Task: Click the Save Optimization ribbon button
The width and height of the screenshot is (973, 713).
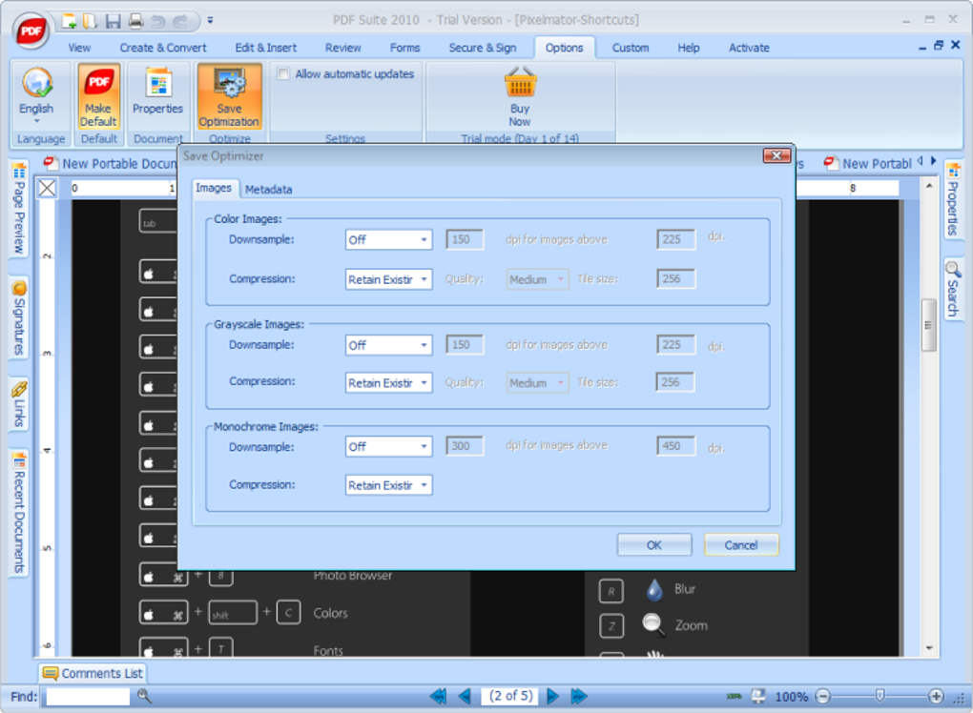Action: [229, 96]
